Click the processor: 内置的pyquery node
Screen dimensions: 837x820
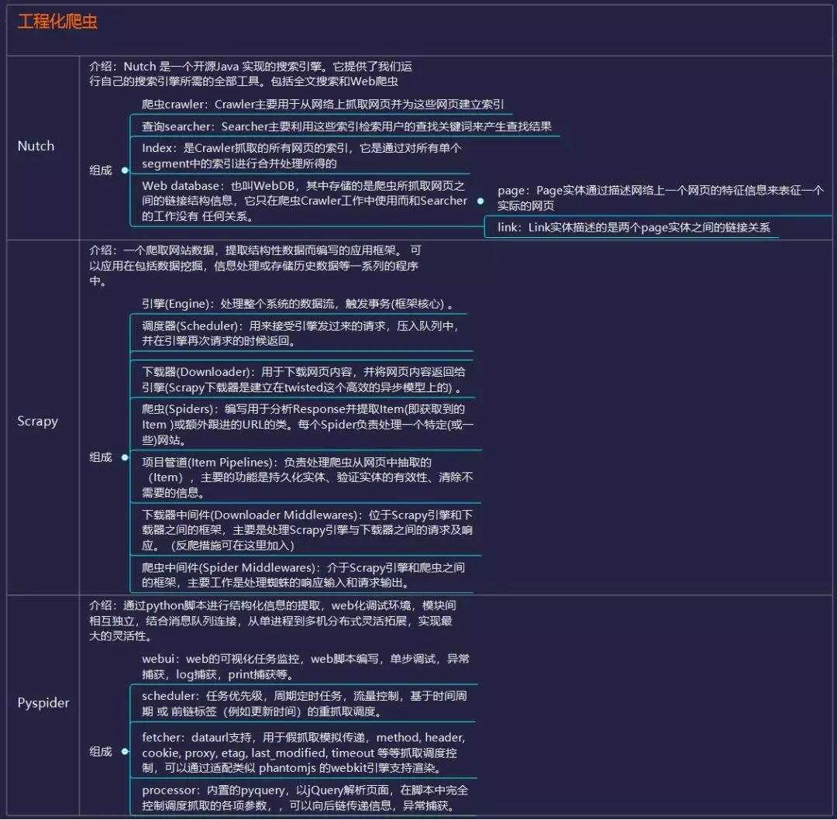[305, 798]
